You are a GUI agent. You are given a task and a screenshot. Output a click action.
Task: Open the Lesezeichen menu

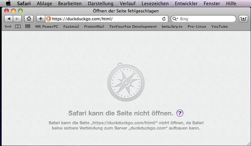155,3
